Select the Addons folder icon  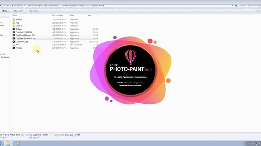(14, 20)
